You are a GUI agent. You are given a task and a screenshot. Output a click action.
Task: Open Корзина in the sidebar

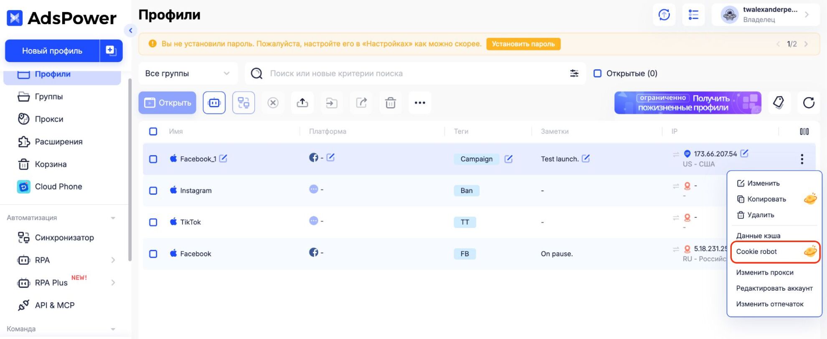[51, 164]
